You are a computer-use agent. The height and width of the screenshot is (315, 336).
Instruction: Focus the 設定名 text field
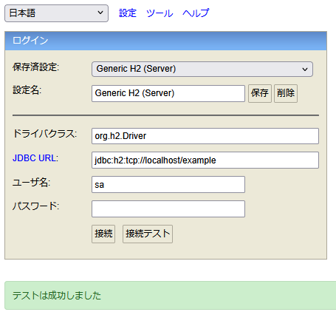[168, 93]
